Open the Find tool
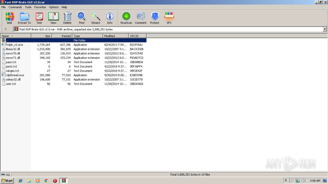The image size is (328, 184). [x=81, y=18]
